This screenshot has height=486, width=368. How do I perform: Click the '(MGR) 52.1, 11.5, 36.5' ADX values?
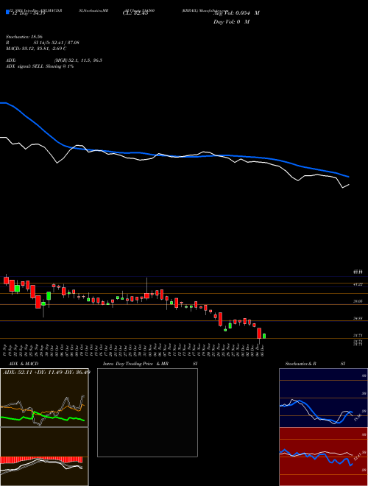pyautogui.click(x=78, y=60)
